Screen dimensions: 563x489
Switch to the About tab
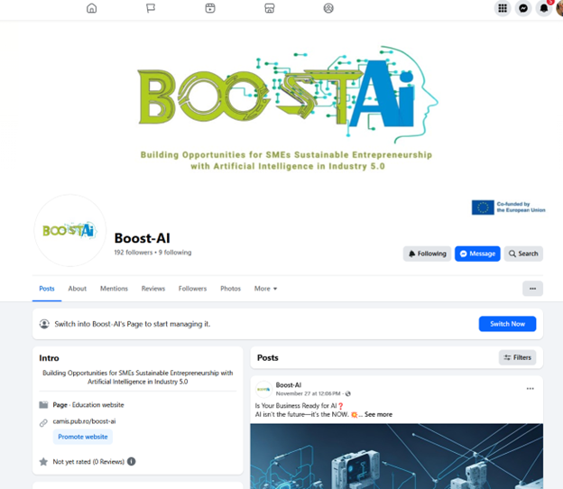[78, 289]
